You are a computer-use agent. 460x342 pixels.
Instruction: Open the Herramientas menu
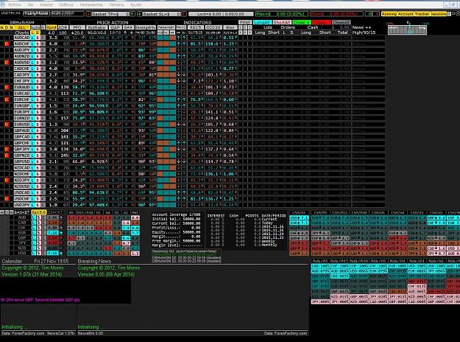(x=91, y=4)
